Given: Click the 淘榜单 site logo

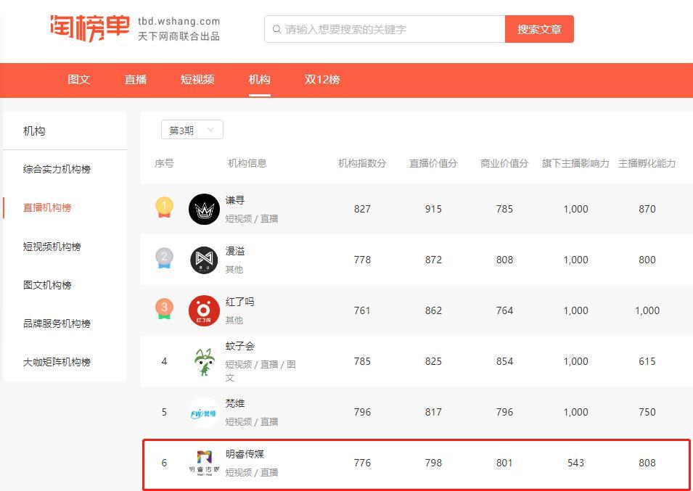Looking at the screenshot, I should [x=90, y=28].
